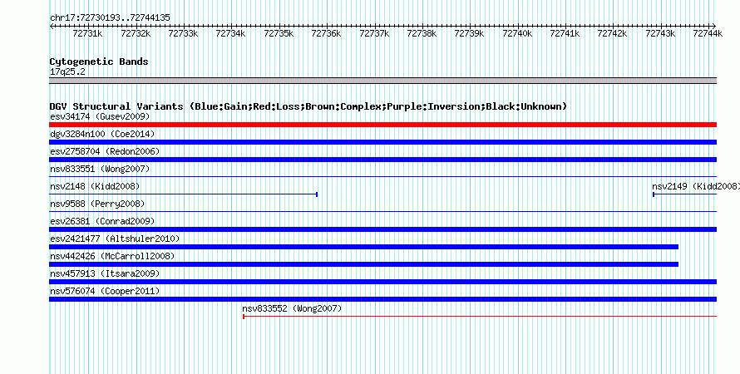Image resolution: width=740 pixels, height=374 pixels.
Task: Click the 72737k ruler tick label
Action: 374,33
